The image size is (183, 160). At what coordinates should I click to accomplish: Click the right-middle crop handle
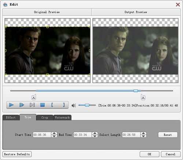[x=90, y=51]
